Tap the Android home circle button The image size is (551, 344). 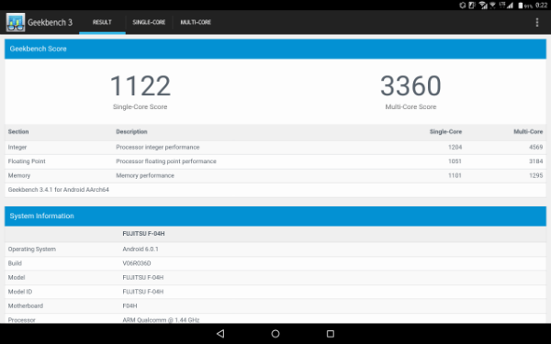(x=275, y=334)
